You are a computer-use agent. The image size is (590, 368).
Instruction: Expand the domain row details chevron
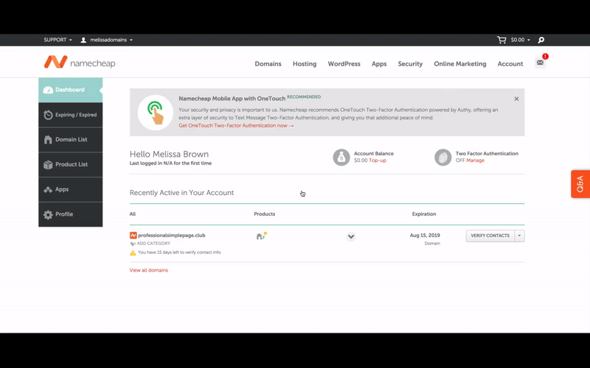pos(351,236)
